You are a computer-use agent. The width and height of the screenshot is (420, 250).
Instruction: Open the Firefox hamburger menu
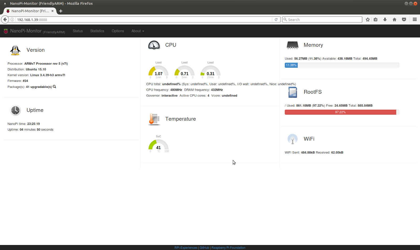[x=415, y=20]
